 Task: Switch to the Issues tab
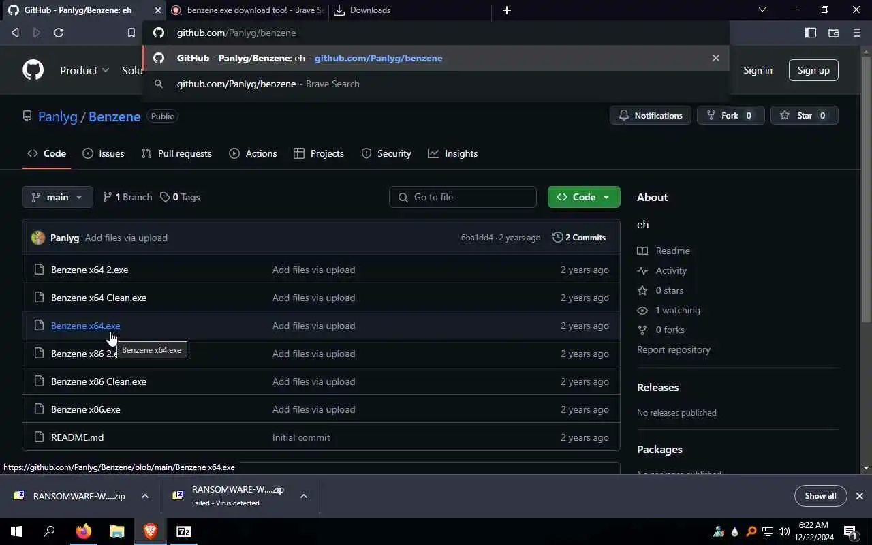click(103, 153)
